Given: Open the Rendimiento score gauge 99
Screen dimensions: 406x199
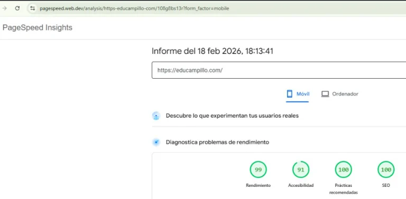Looking at the screenshot, I should coord(258,169).
